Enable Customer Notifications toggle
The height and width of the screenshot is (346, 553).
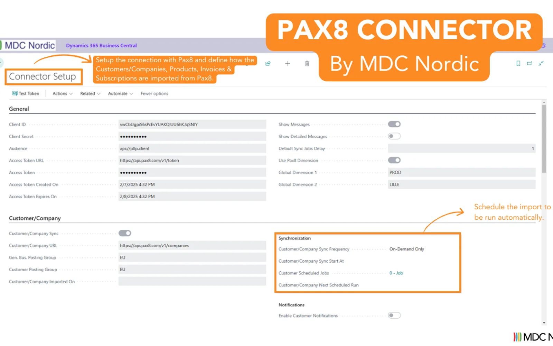pos(394,315)
